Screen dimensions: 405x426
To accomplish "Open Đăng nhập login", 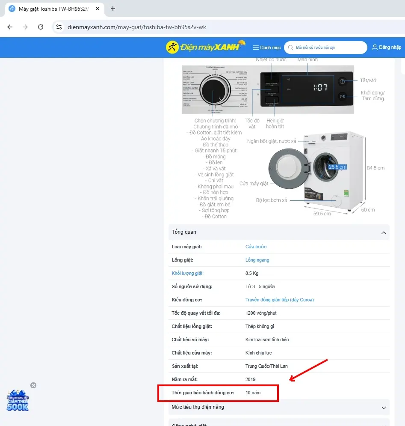I will point(387,47).
